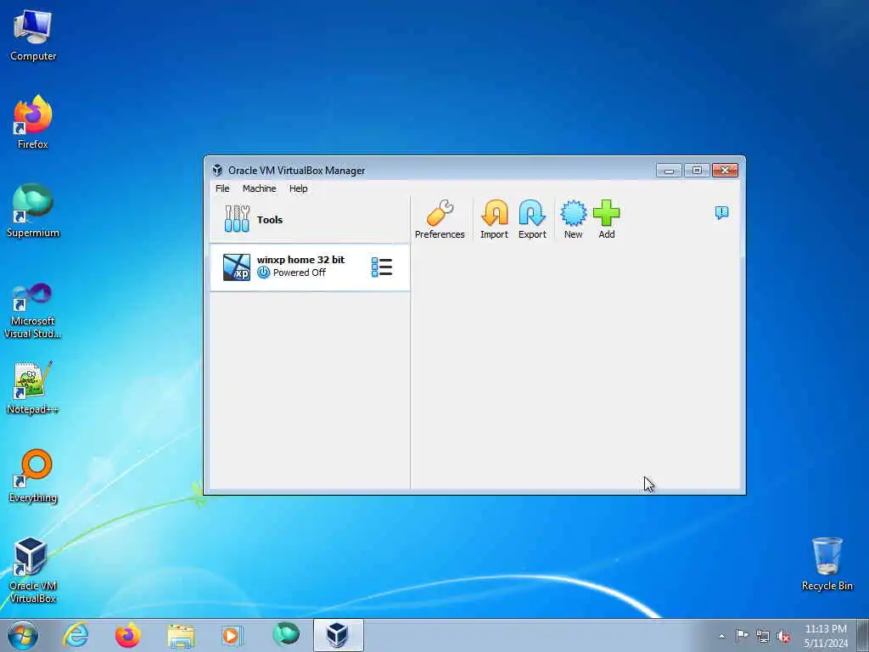Screen dimensions: 869x652
Task: Click the muted volume tray icon
Action: point(783,637)
